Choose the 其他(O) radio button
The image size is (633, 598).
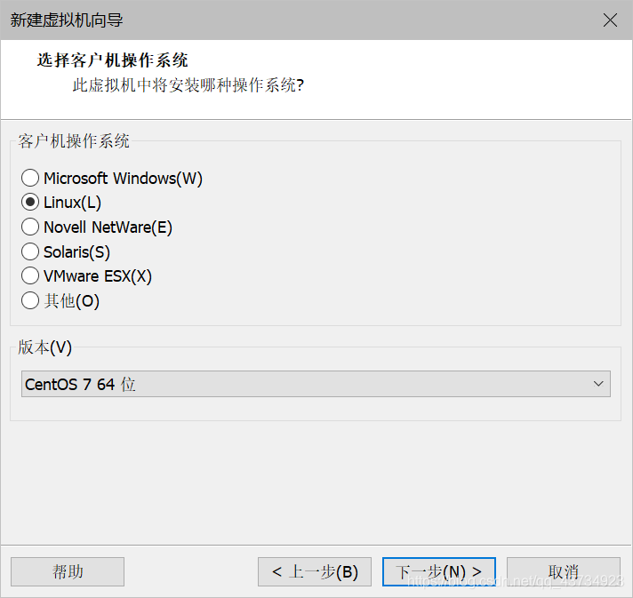(x=30, y=300)
